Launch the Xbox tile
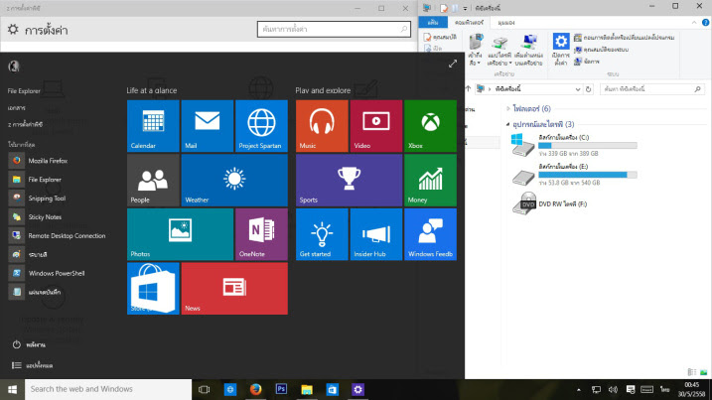 click(430, 126)
